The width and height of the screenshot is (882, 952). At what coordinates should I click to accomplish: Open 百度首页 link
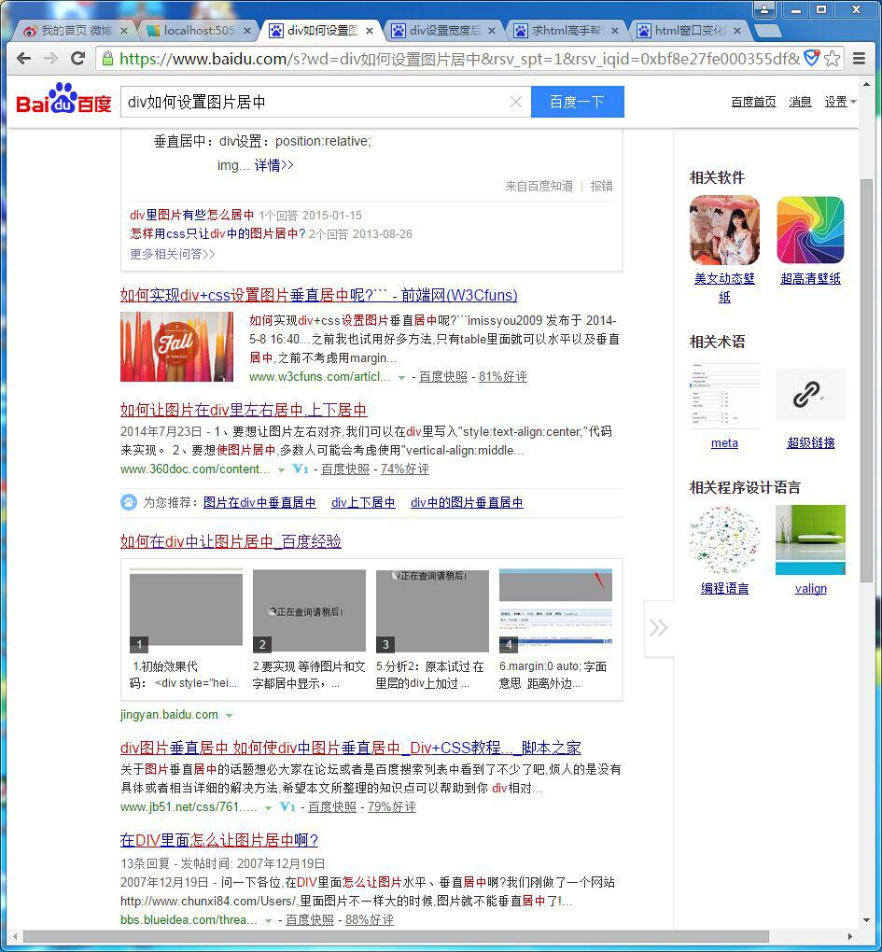(753, 102)
